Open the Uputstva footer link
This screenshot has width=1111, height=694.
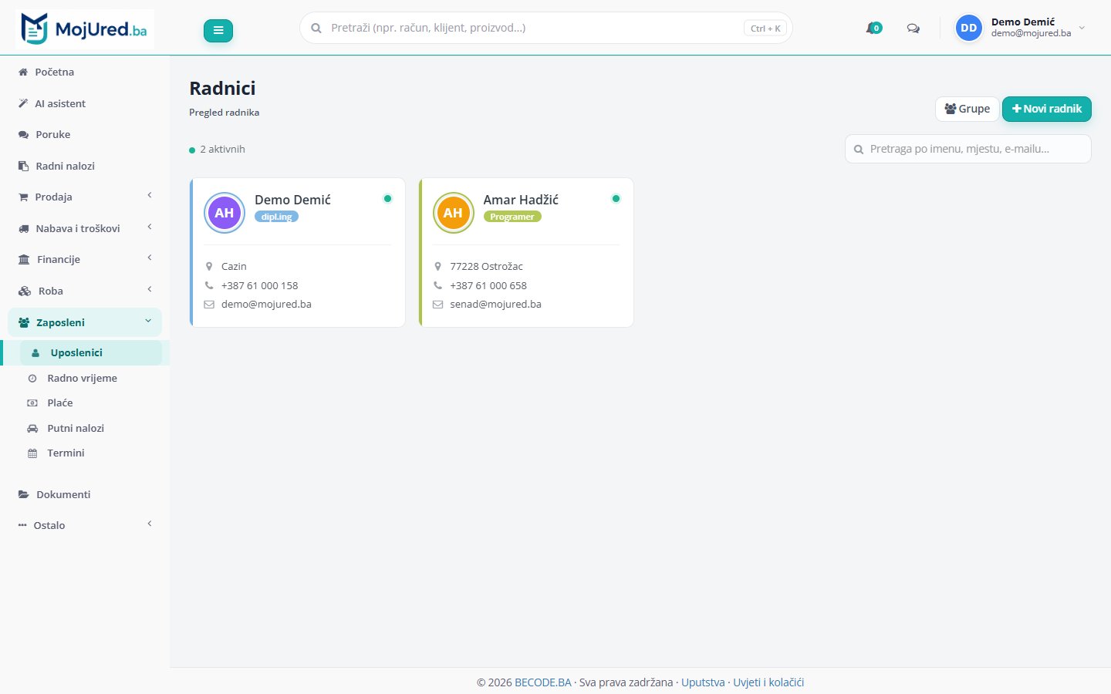703,682
